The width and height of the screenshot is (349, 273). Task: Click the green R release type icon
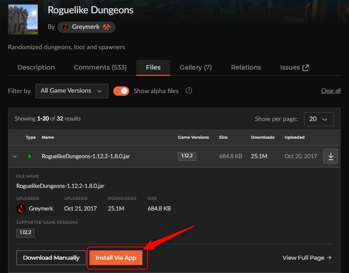(29, 156)
